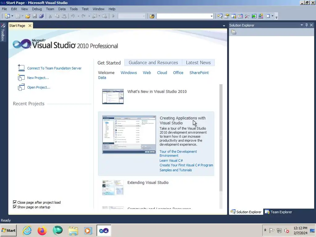
Task: Click the Extending Visual Studio thumbnail
Action: click(113, 188)
